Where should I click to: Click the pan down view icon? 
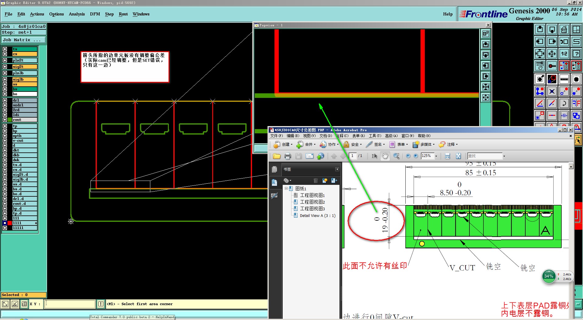click(552, 29)
